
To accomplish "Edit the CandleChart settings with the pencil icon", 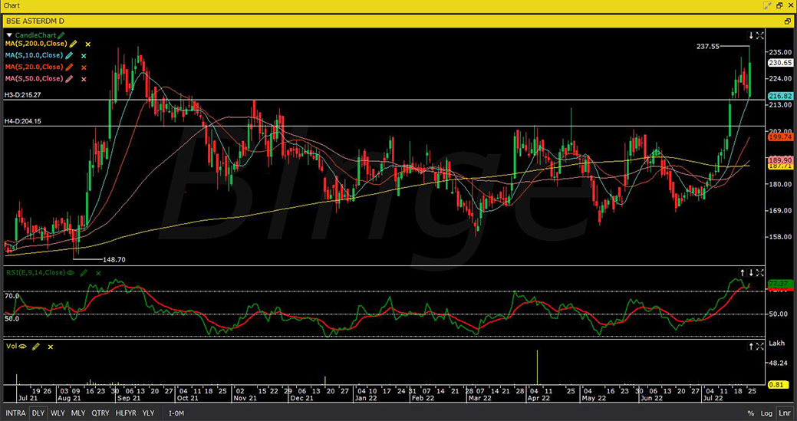I will tap(61, 35).
